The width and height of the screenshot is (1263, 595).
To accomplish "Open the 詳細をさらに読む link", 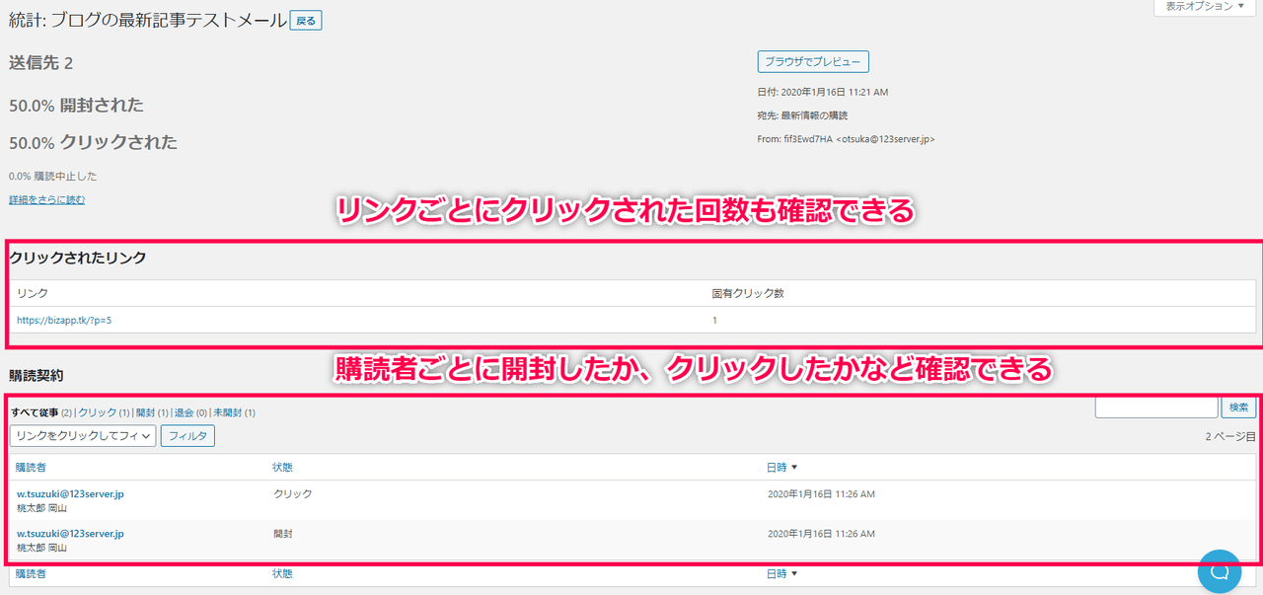I will point(46,199).
